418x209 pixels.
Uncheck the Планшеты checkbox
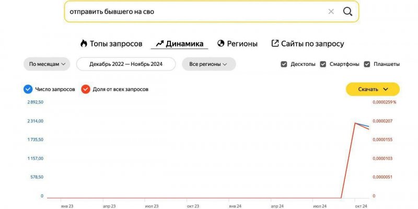coord(367,64)
